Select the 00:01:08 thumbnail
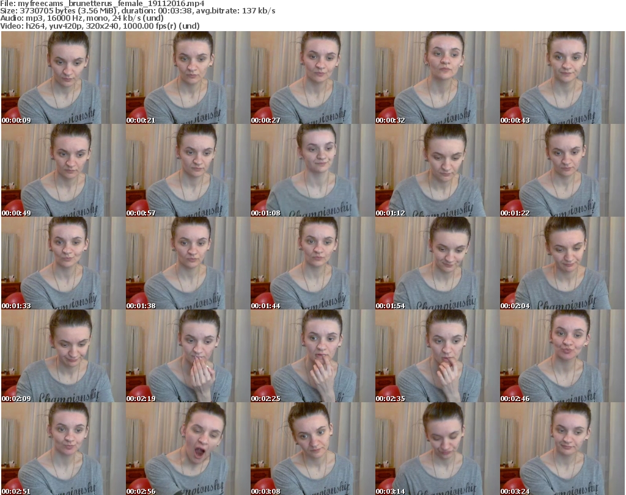The width and height of the screenshot is (626, 495). click(312, 170)
